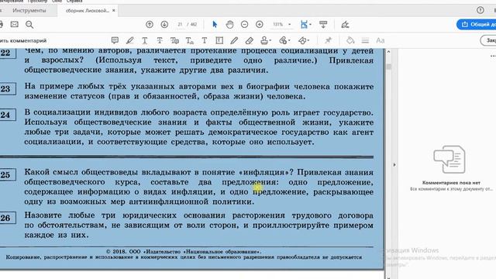This screenshot has width=496, height=279.
Task: Go to the previous page with up arrow
Action: (x=150, y=24)
